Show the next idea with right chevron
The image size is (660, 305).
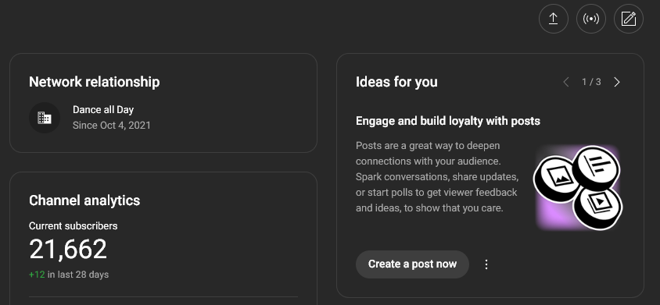click(x=617, y=82)
